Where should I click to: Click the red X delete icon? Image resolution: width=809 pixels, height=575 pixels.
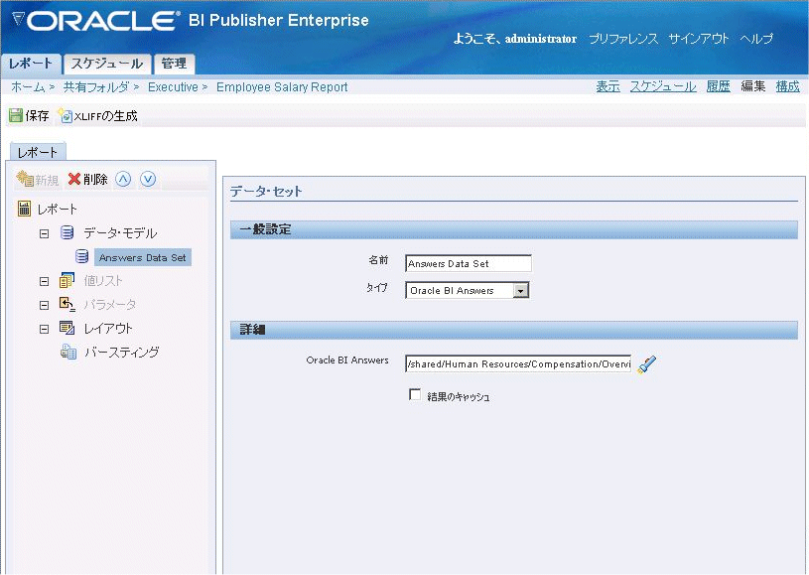click(x=74, y=179)
